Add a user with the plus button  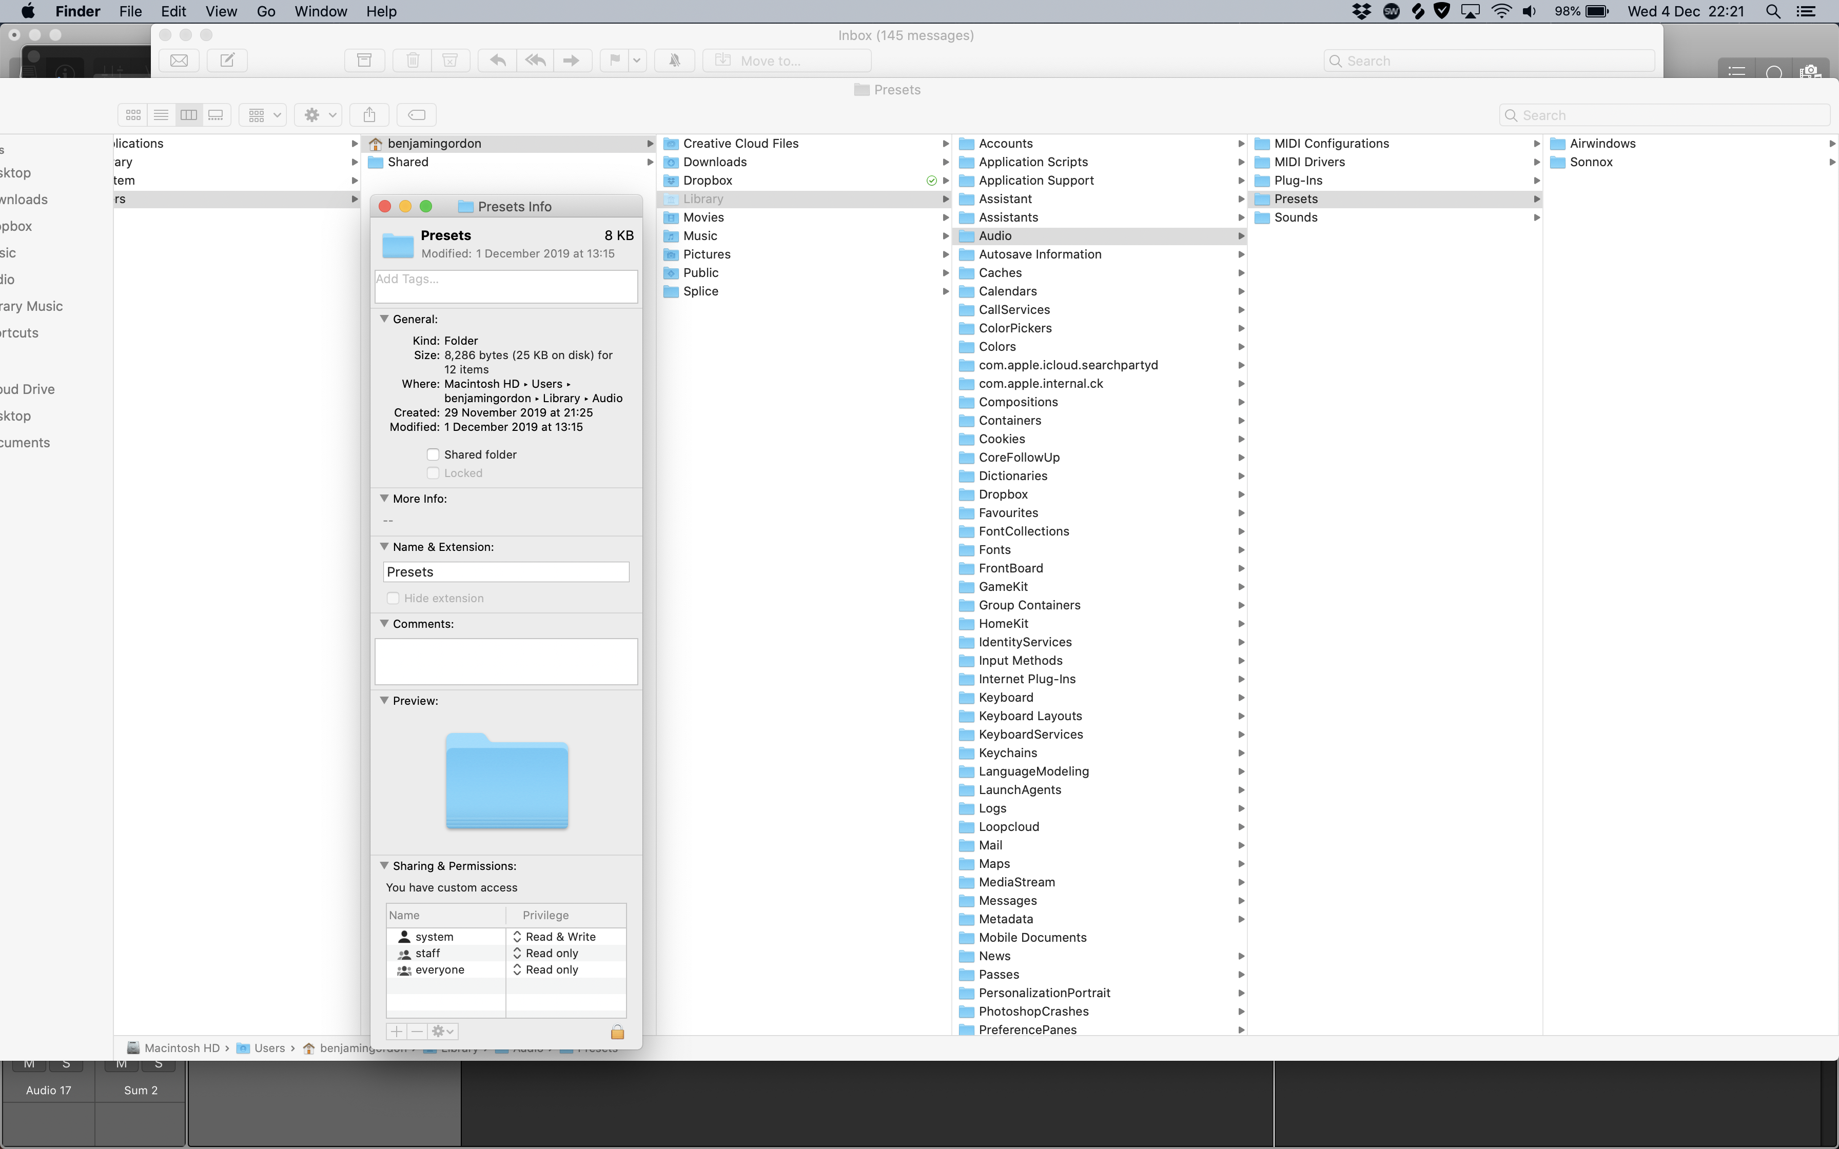(x=396, y=1031)
